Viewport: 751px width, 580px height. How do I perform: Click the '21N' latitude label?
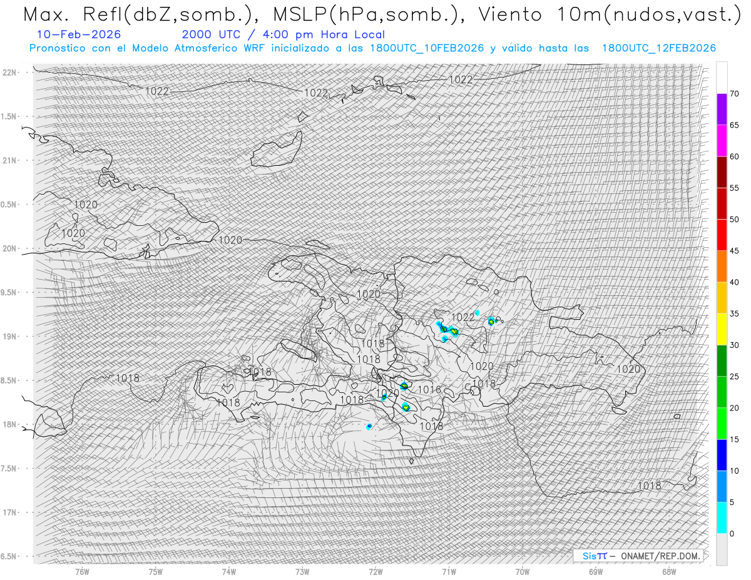[9, 160]
